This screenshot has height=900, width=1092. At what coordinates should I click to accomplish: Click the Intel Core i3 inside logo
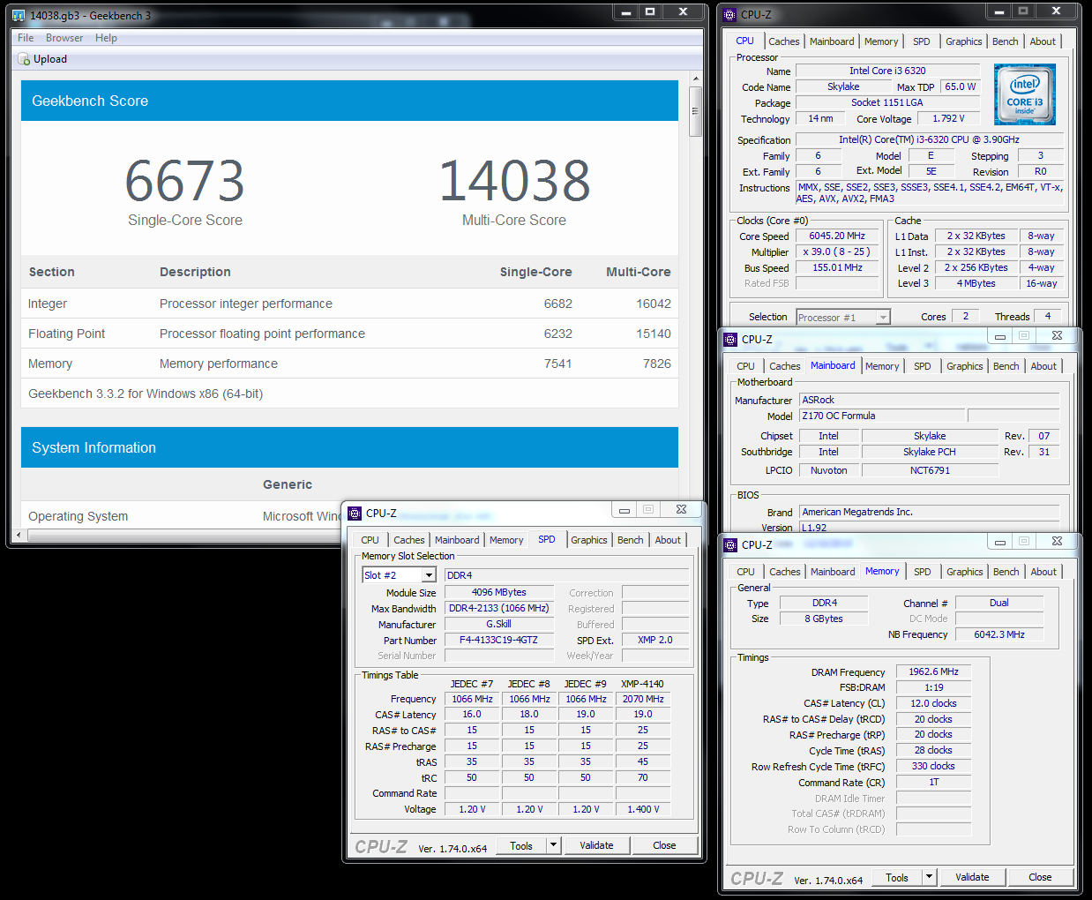point(1024,94)
